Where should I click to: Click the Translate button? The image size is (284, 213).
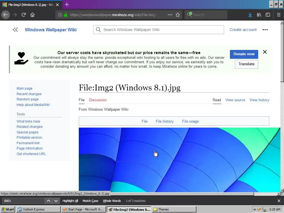246,64
